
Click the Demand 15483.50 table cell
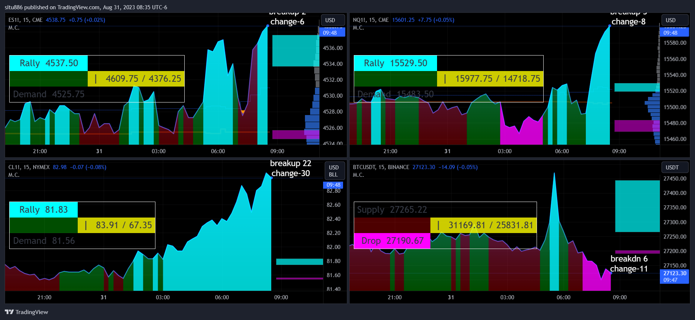[395, 94]
